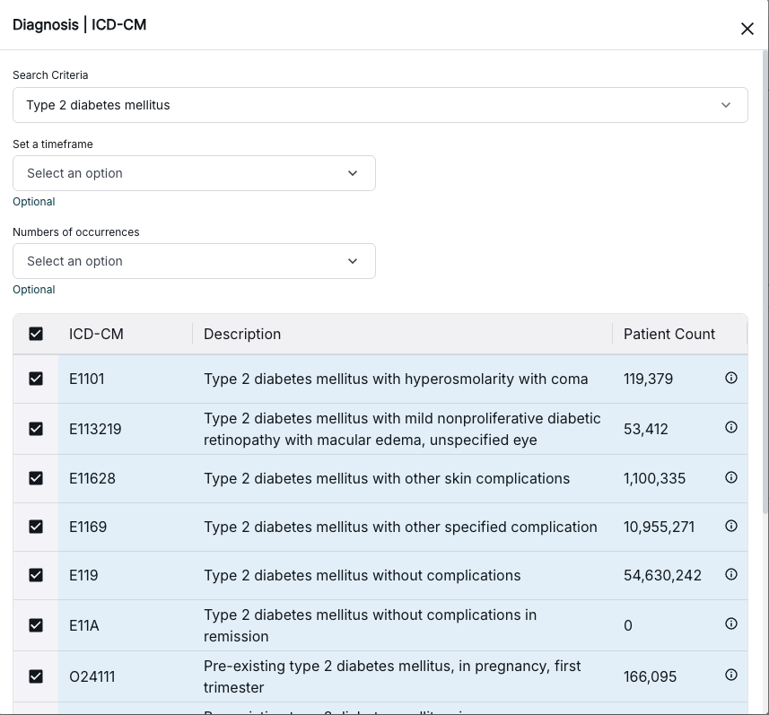Close the Diagnosis ICD-CM dialog

coord(747,29)
